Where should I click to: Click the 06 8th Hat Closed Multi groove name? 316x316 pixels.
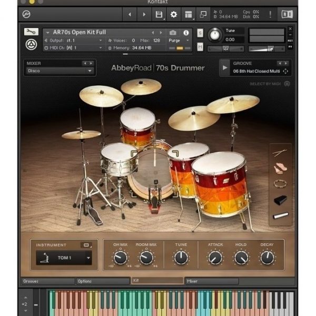click(256, 71)
